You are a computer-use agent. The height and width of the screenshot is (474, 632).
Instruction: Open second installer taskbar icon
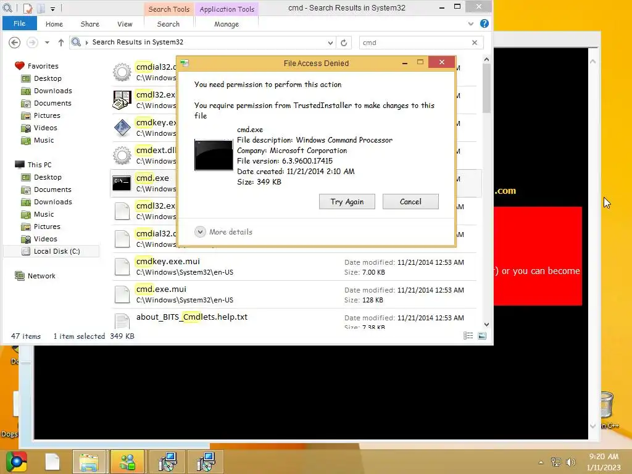pyautogui.click(x=206, y=462)
